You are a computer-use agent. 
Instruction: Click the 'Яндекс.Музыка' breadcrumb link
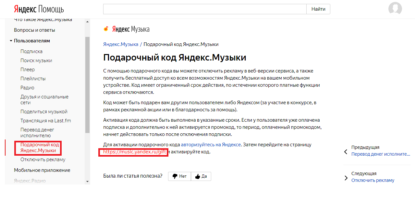coord(120,44)
